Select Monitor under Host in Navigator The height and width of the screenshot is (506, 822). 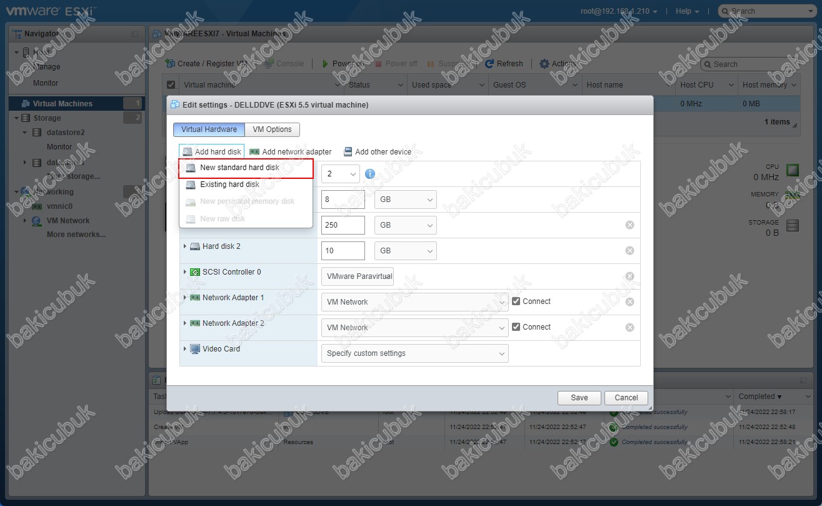[x=46, y=83]
